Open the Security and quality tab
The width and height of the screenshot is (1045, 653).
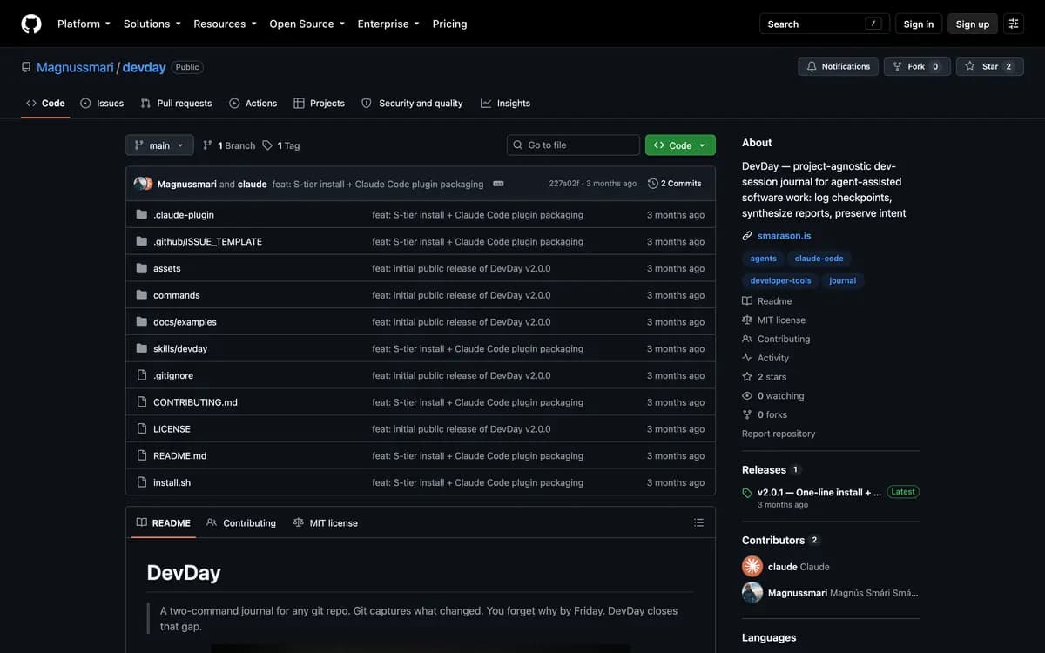click(412, 103)
